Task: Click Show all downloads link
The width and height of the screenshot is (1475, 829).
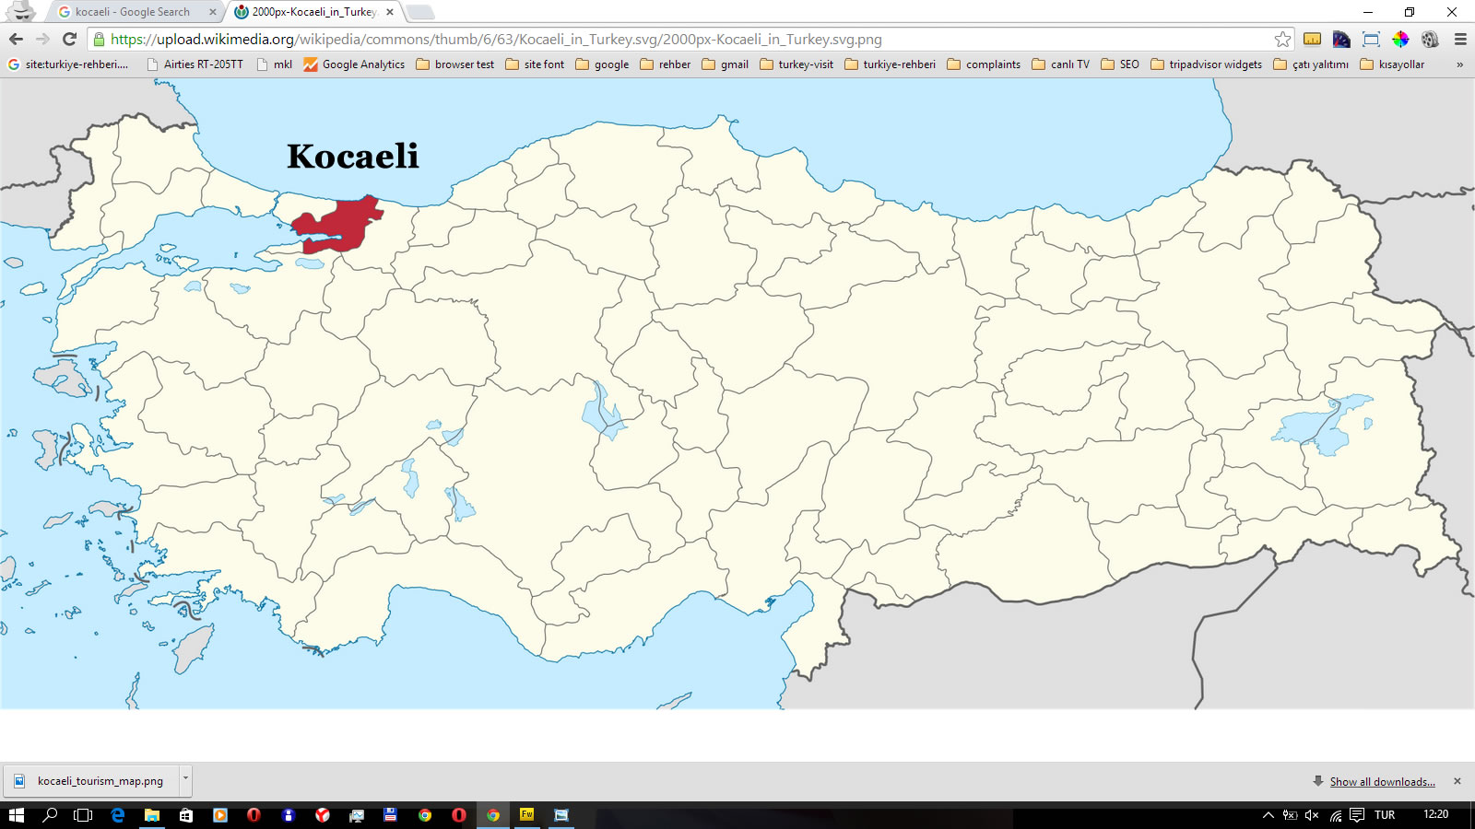Action: [1381, 782]
